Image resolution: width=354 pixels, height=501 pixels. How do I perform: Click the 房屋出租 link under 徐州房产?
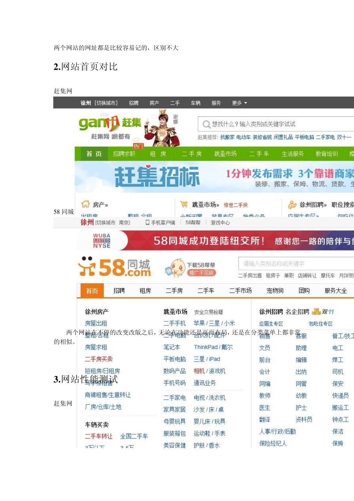pyautogui.click(x=96, y=323)
